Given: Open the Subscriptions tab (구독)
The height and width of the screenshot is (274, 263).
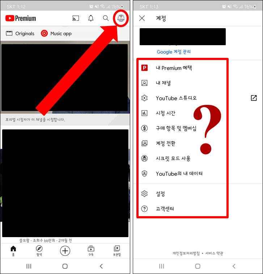Looking at the screenshot, I should [91, 251].
